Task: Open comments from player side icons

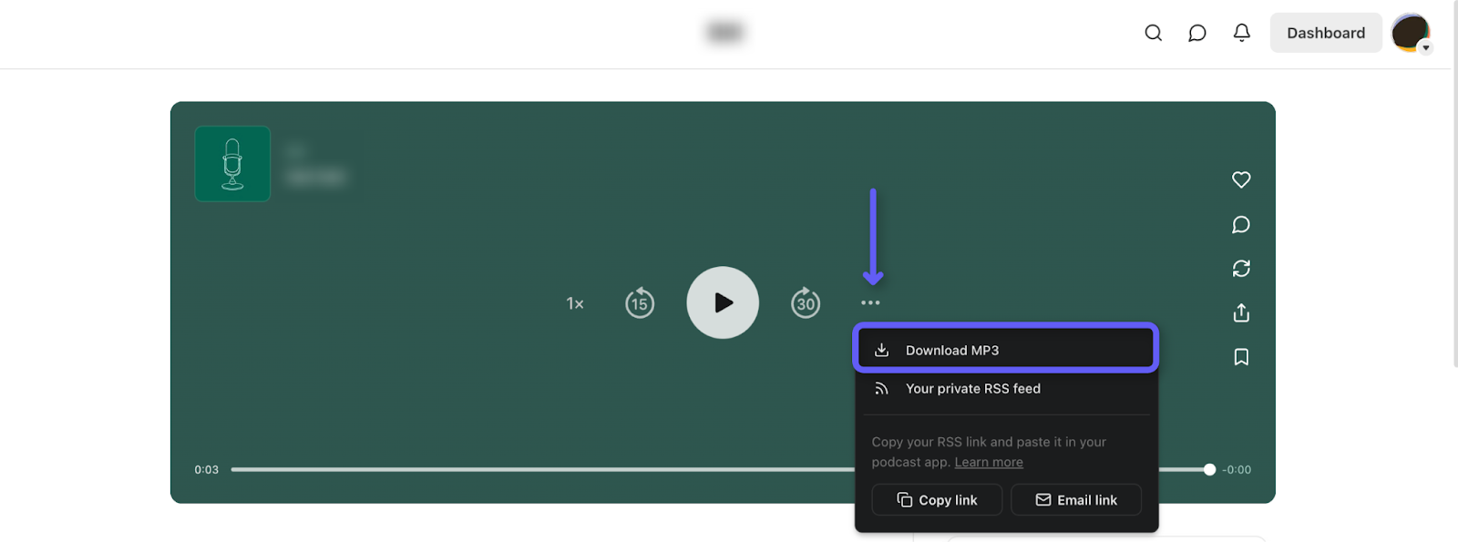Action: (x=1241, y=224)
